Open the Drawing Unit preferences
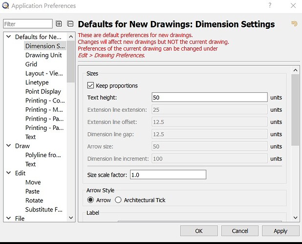The width and height of the screenshot is (302, 244). pos(43,55)
